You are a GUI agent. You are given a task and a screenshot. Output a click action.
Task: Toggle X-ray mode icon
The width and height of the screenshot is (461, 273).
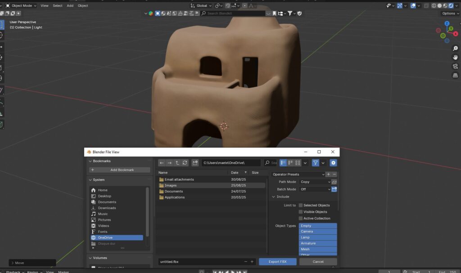click(x=426, y=5)
